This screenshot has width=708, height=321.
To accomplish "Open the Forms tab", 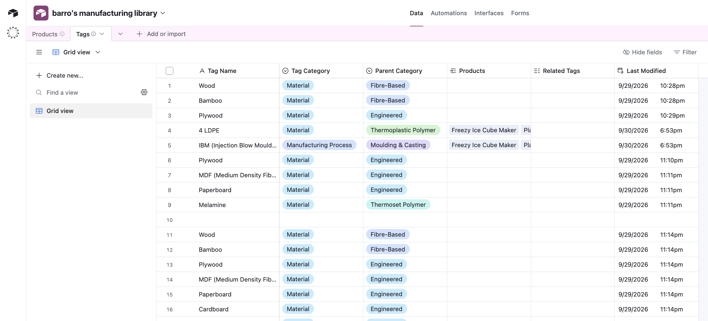I will point(520,13).
